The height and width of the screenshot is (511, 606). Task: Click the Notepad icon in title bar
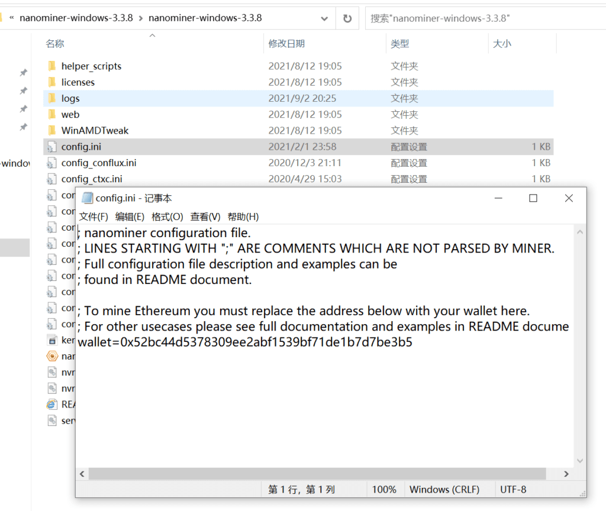pyautogui.click(x=87, y=199)
